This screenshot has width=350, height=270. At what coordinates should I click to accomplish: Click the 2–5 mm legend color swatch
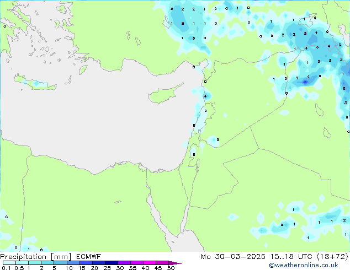(x=47, y=263)
